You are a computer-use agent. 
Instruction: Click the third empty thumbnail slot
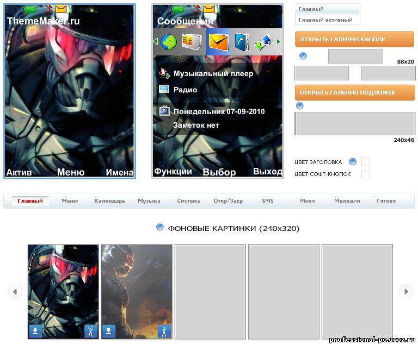210,292
